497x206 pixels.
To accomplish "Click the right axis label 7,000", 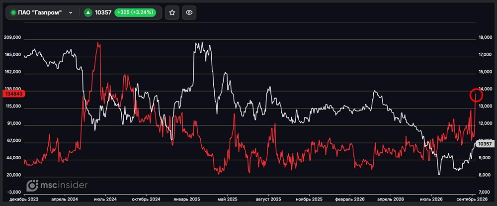I will coord(484,193).
